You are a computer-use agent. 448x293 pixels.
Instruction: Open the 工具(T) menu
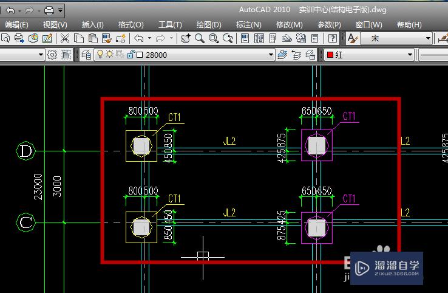(x=170, y=25)
